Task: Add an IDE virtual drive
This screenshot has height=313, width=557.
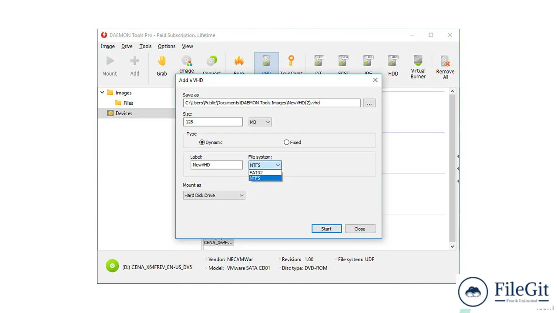Action: (368, 61)
